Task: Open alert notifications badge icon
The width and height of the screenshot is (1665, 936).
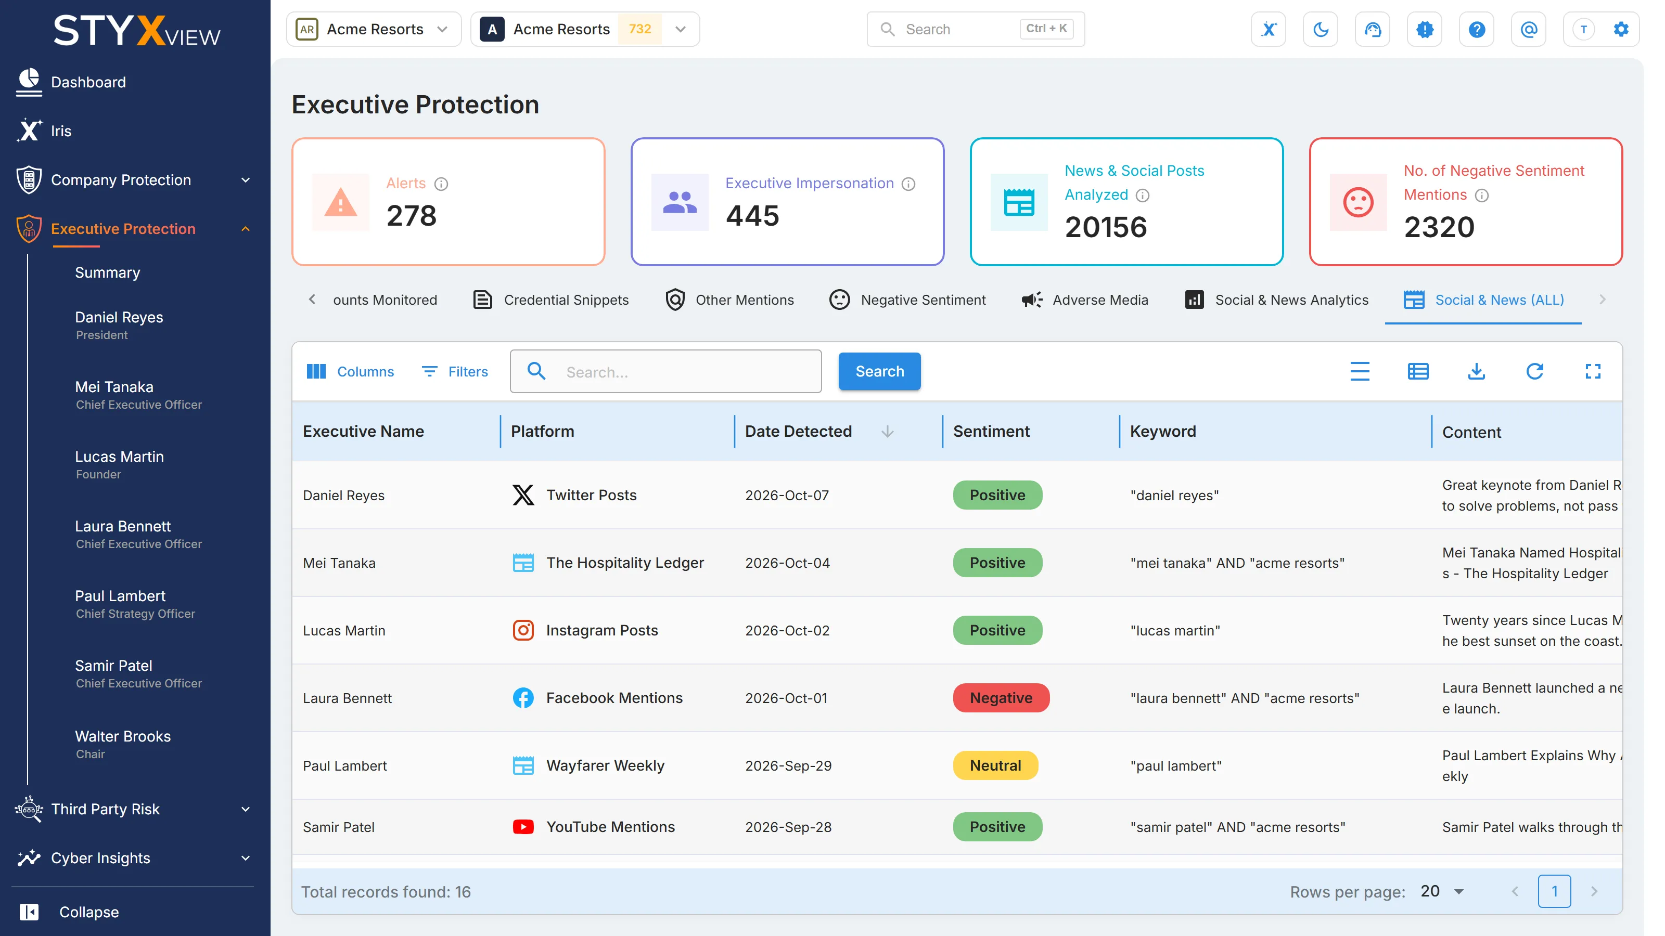Action: [1425, 29]
